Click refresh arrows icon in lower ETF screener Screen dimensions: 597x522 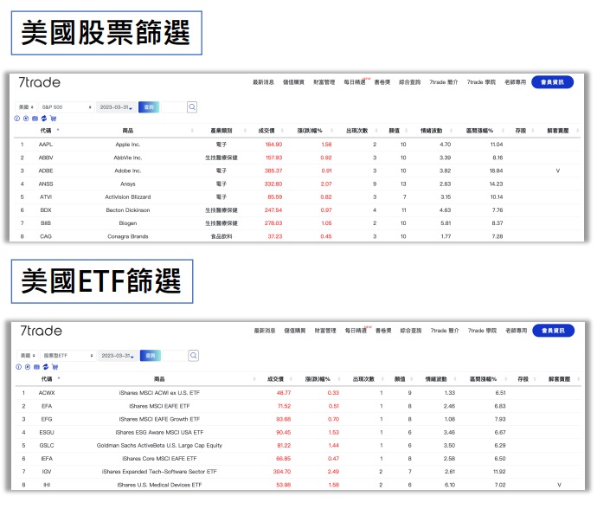tap(46, 367)
